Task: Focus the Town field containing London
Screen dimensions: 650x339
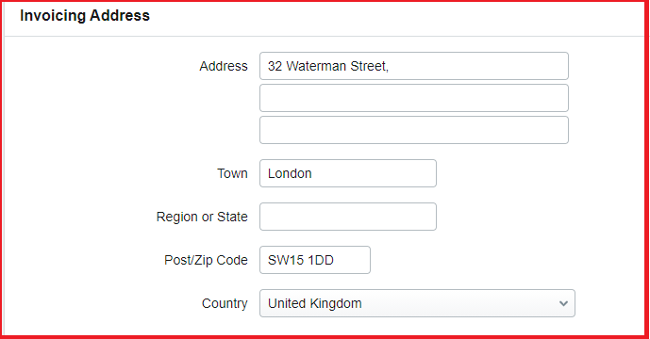Action: (348, 173)
